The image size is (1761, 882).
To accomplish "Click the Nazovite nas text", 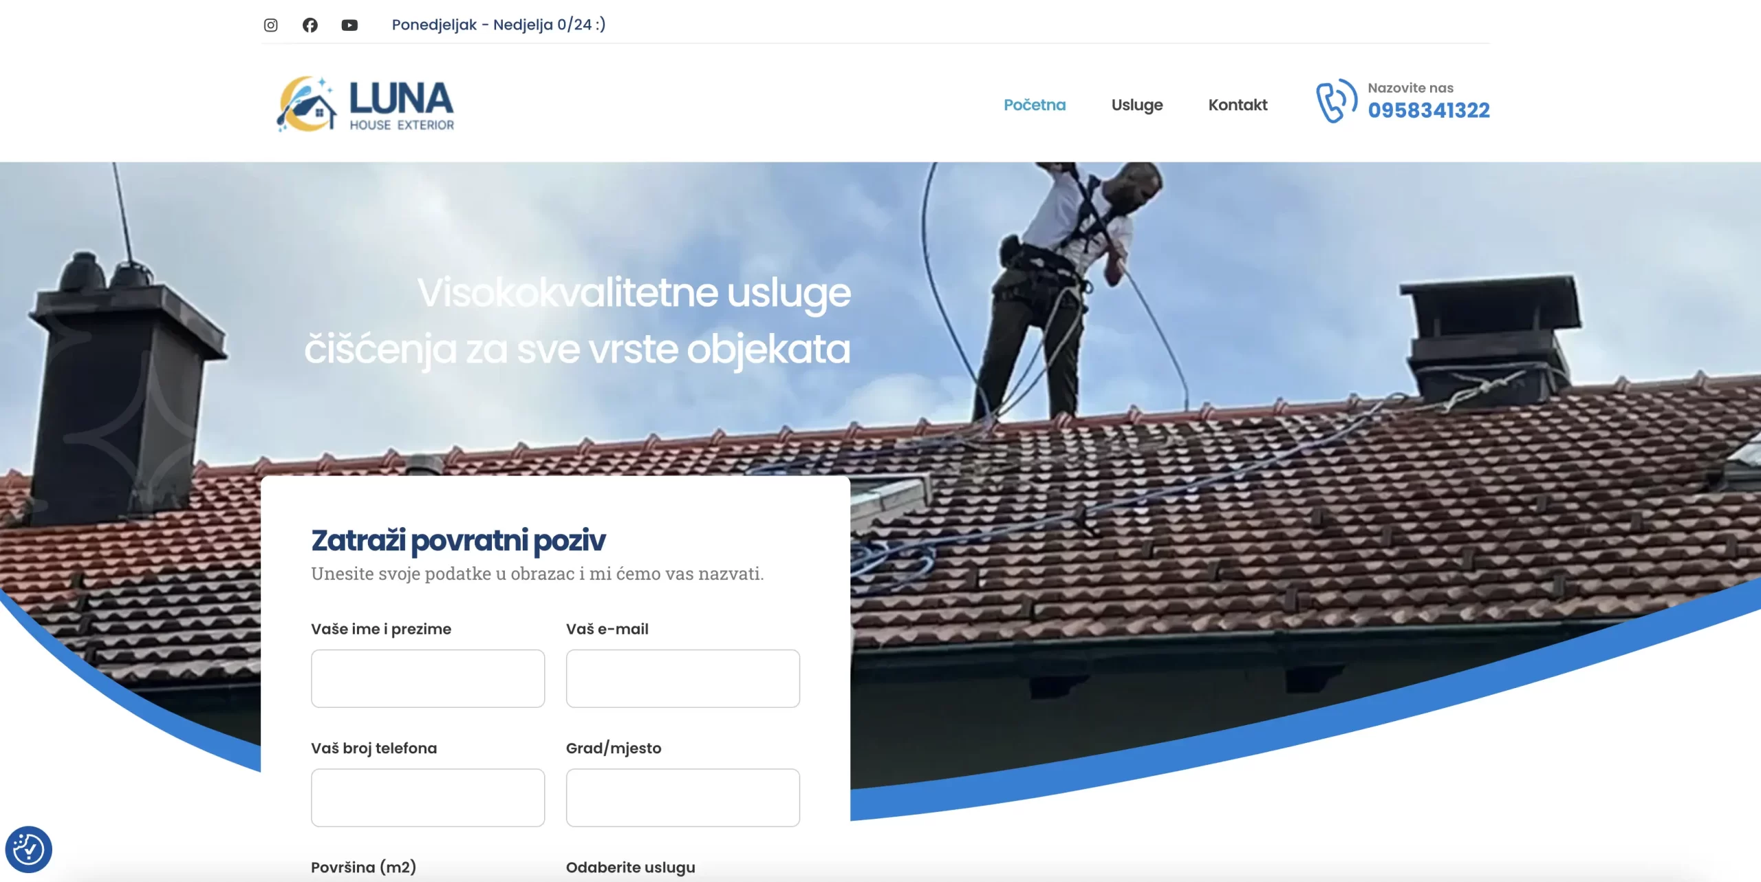I will (1410, 88).
